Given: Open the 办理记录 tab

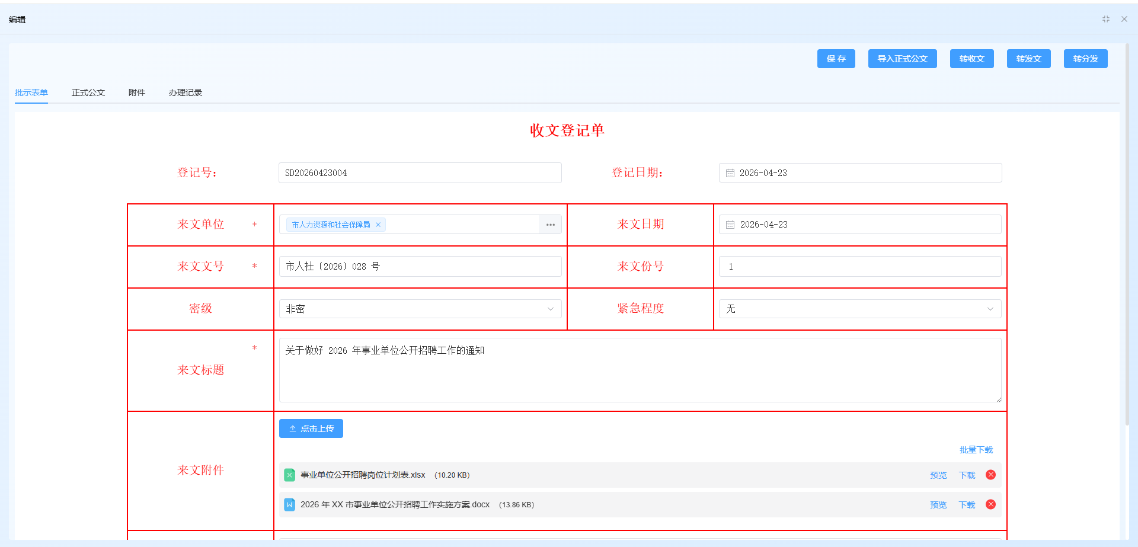Looking at the screenshot, I should (186, 92).
